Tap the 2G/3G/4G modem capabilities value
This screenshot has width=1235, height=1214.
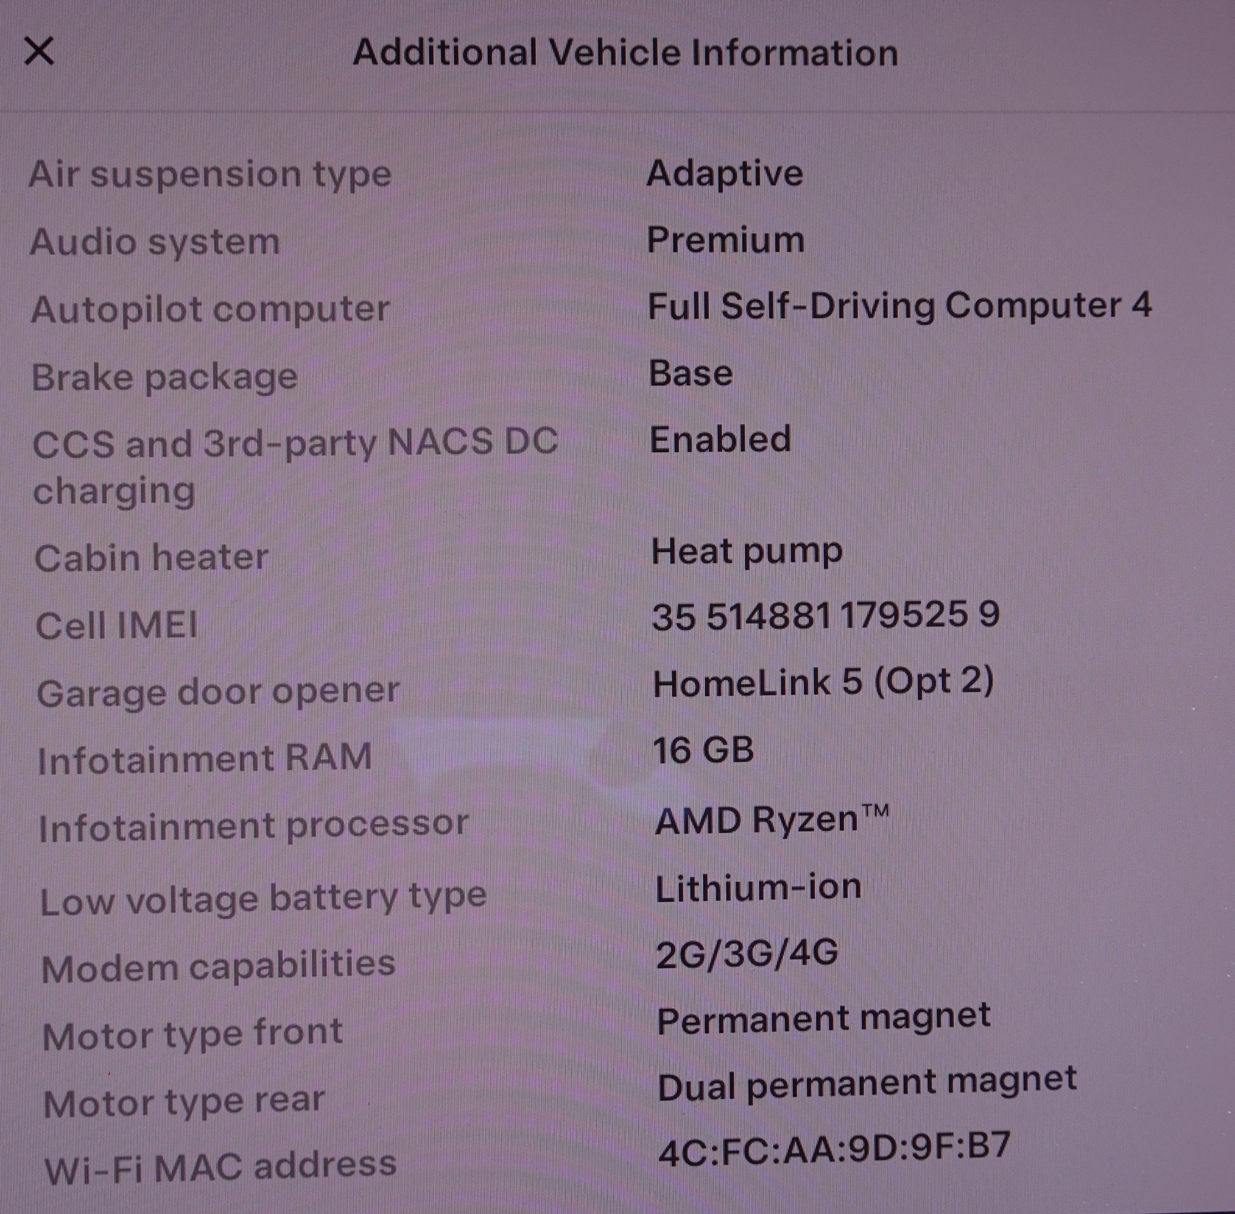747,953
